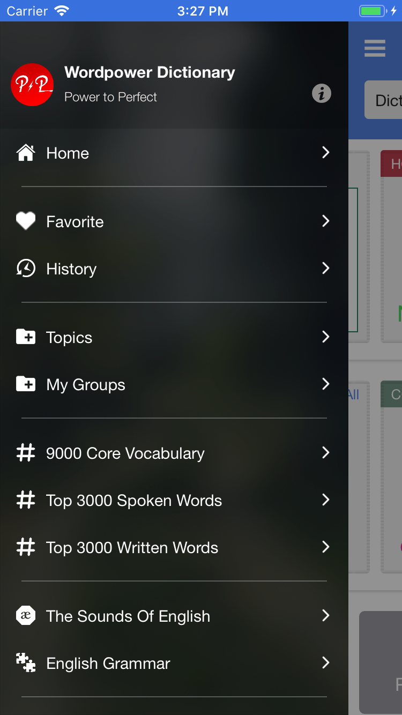The height and width of the screenshot is (715, 402).
Task: Go to the English Grammar section
Action: (x=108, y=664)
